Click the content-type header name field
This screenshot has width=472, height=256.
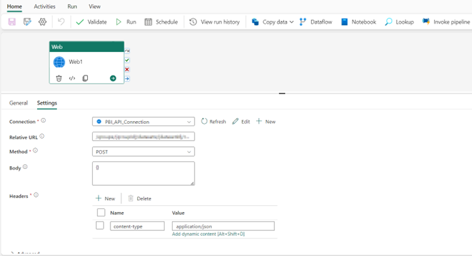point(137,227)
